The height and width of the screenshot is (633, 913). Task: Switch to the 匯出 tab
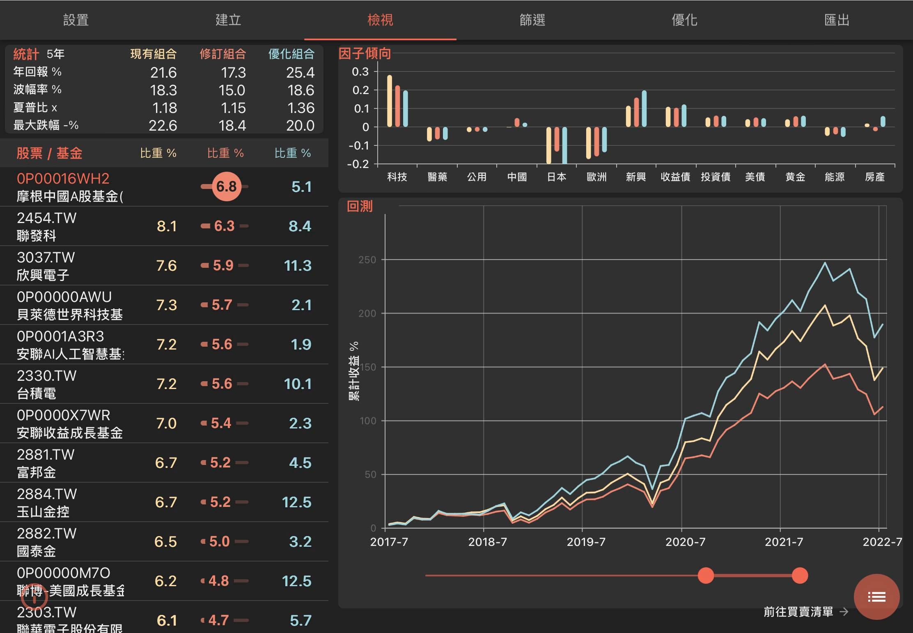[x=837, y=20]
